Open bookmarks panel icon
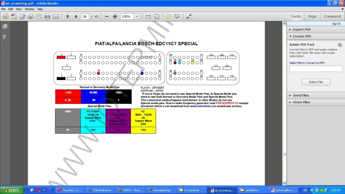 click(x=5, y=37)
